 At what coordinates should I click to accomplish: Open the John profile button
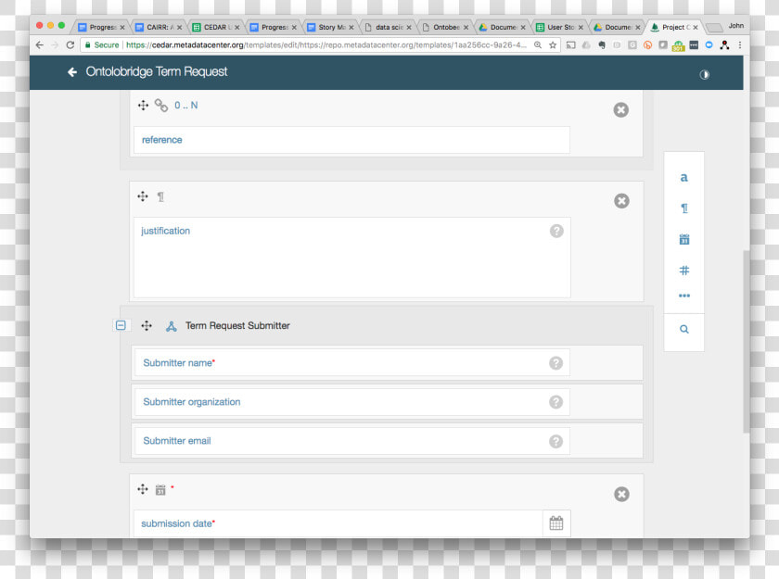[x=735, y=26]
